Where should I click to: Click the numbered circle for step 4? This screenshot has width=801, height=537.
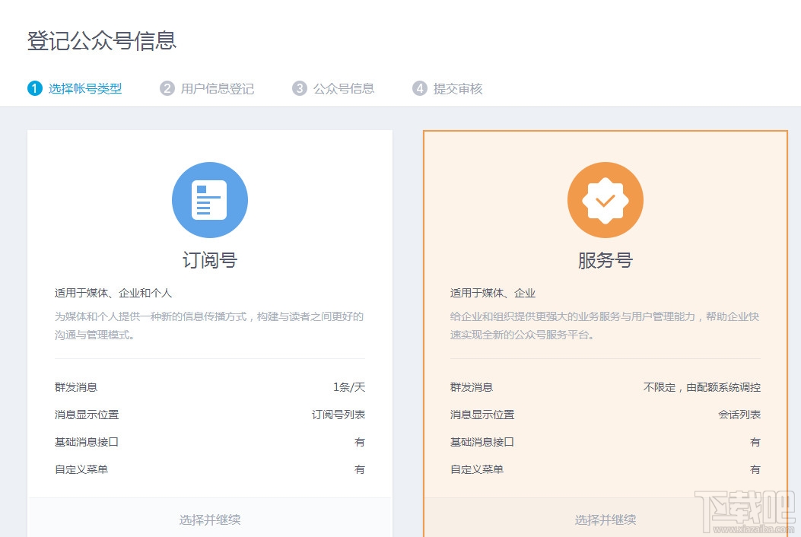(419, 88)
